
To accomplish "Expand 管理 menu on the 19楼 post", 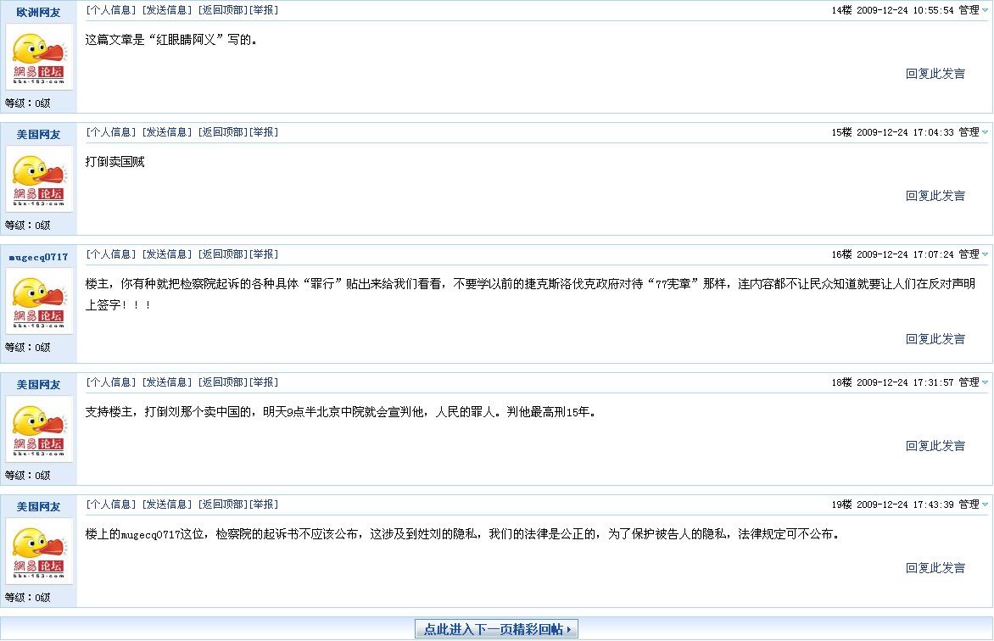I will pyautogui.click(x=985, y=504).
